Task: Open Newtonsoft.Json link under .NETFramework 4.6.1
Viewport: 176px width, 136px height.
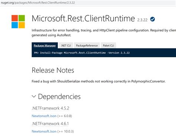Action: (x=44, y=131)
